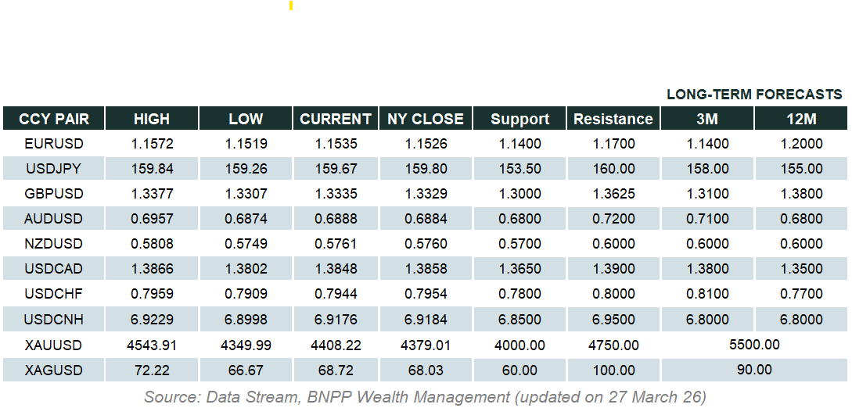Viewport: 852px width, 408px height.
Task: Click the XAUUSD gold pair cell
Action: point(54,345)
